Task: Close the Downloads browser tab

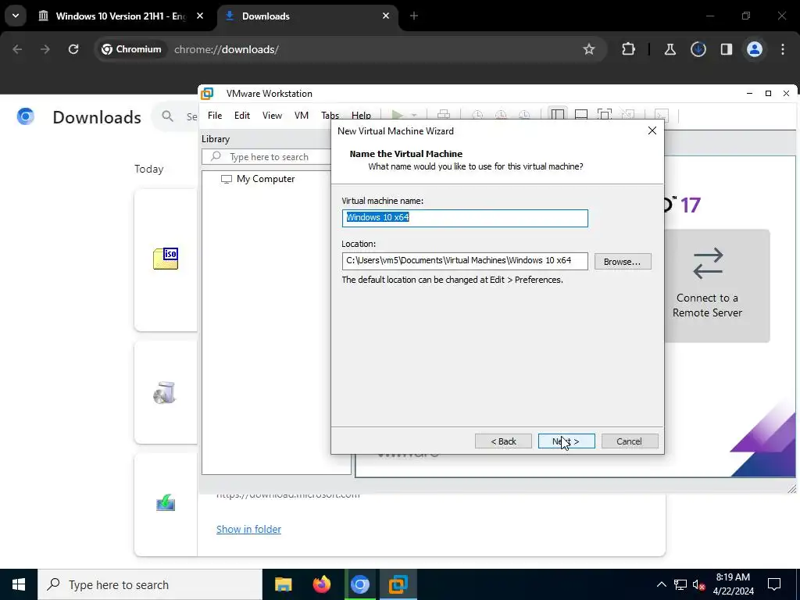Action: (386, 16)
